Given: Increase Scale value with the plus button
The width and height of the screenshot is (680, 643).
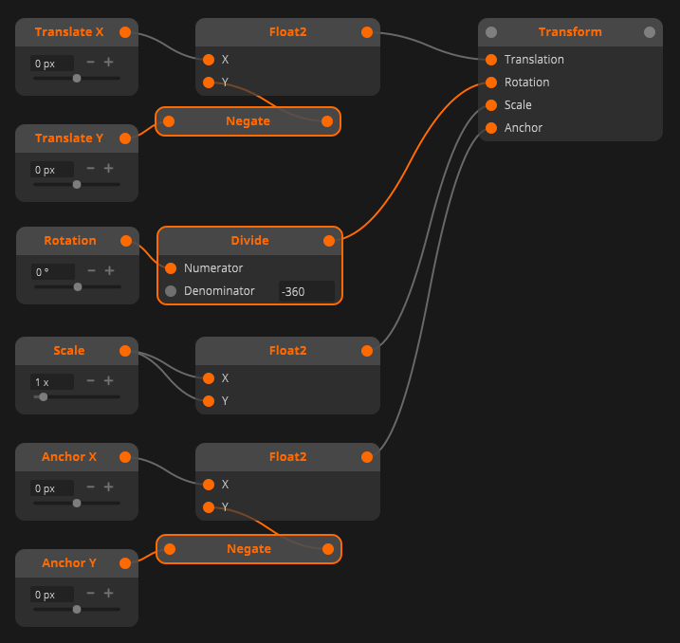Looking at the screenshot, I should click(x=108, y=381).
